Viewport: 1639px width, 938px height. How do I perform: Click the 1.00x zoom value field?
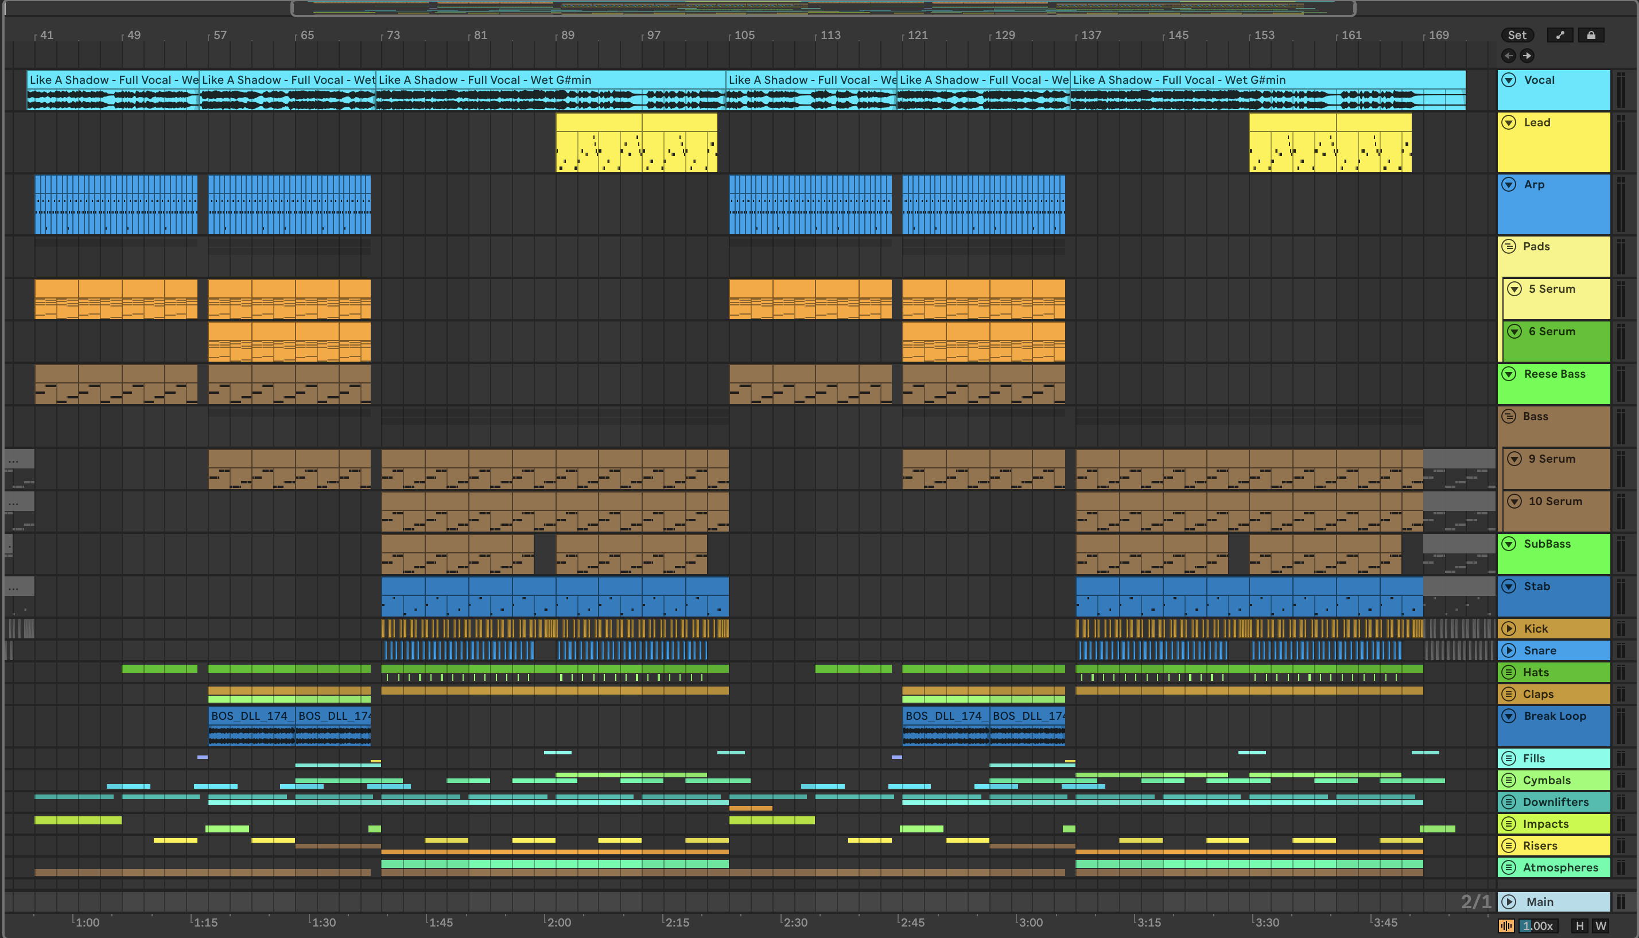coord(1537,926)
